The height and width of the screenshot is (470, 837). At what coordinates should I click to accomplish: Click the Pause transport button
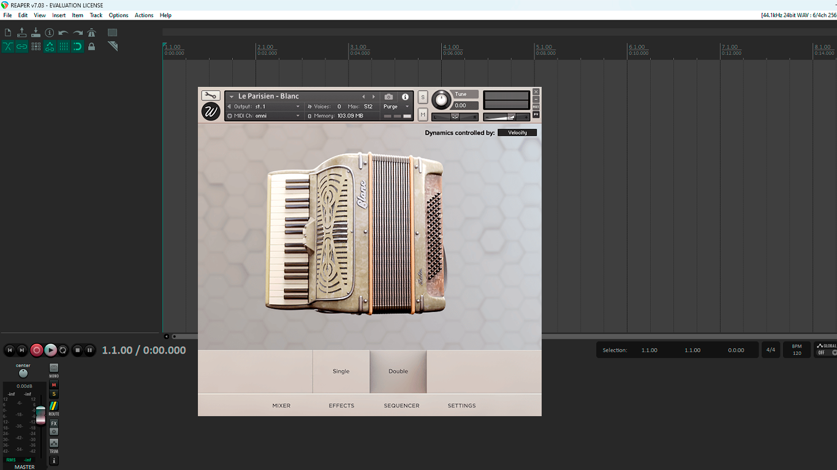click(x=90, y=350)
